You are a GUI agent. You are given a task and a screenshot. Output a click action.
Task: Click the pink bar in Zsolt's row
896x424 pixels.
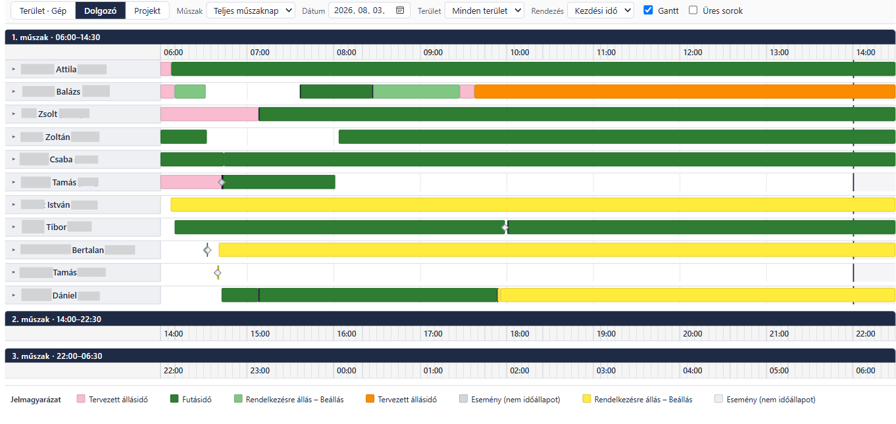click(x=209, y=114)
